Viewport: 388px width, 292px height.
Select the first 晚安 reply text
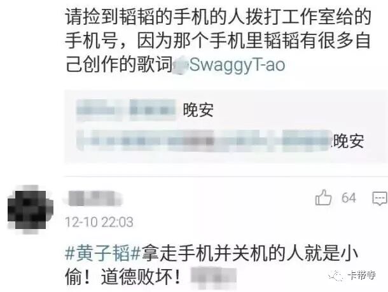pyautogui.click(x=198, y=110)
